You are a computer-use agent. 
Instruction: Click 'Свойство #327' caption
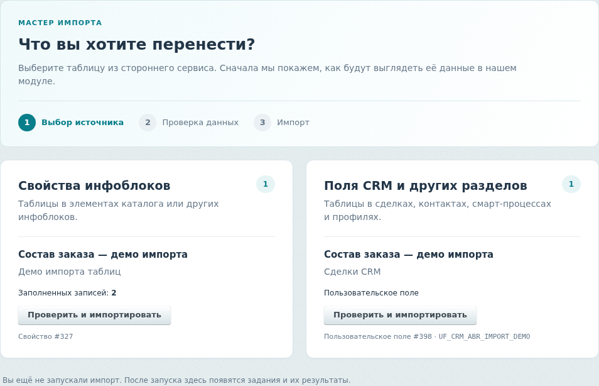point(45,337)
